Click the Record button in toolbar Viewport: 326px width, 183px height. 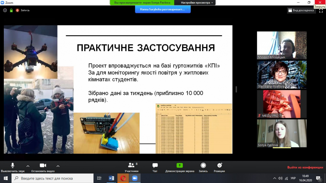click(x=203, y=167)
